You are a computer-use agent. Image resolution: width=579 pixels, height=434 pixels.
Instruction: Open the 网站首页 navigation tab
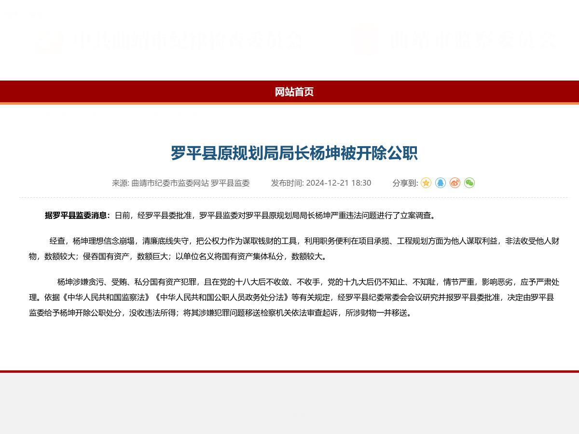point(293,92)
